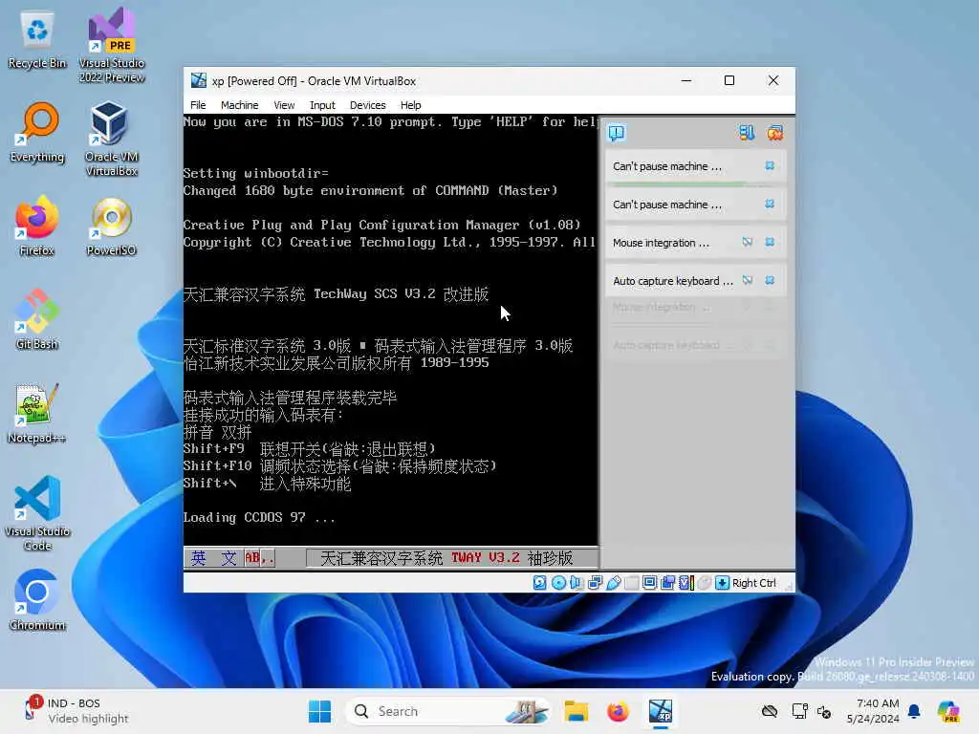Open Firefox from the taskbar
This screenshot has height=734, width=979.
pos(618,711)
